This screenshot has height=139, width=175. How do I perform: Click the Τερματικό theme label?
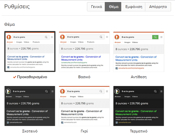(139, 131)
